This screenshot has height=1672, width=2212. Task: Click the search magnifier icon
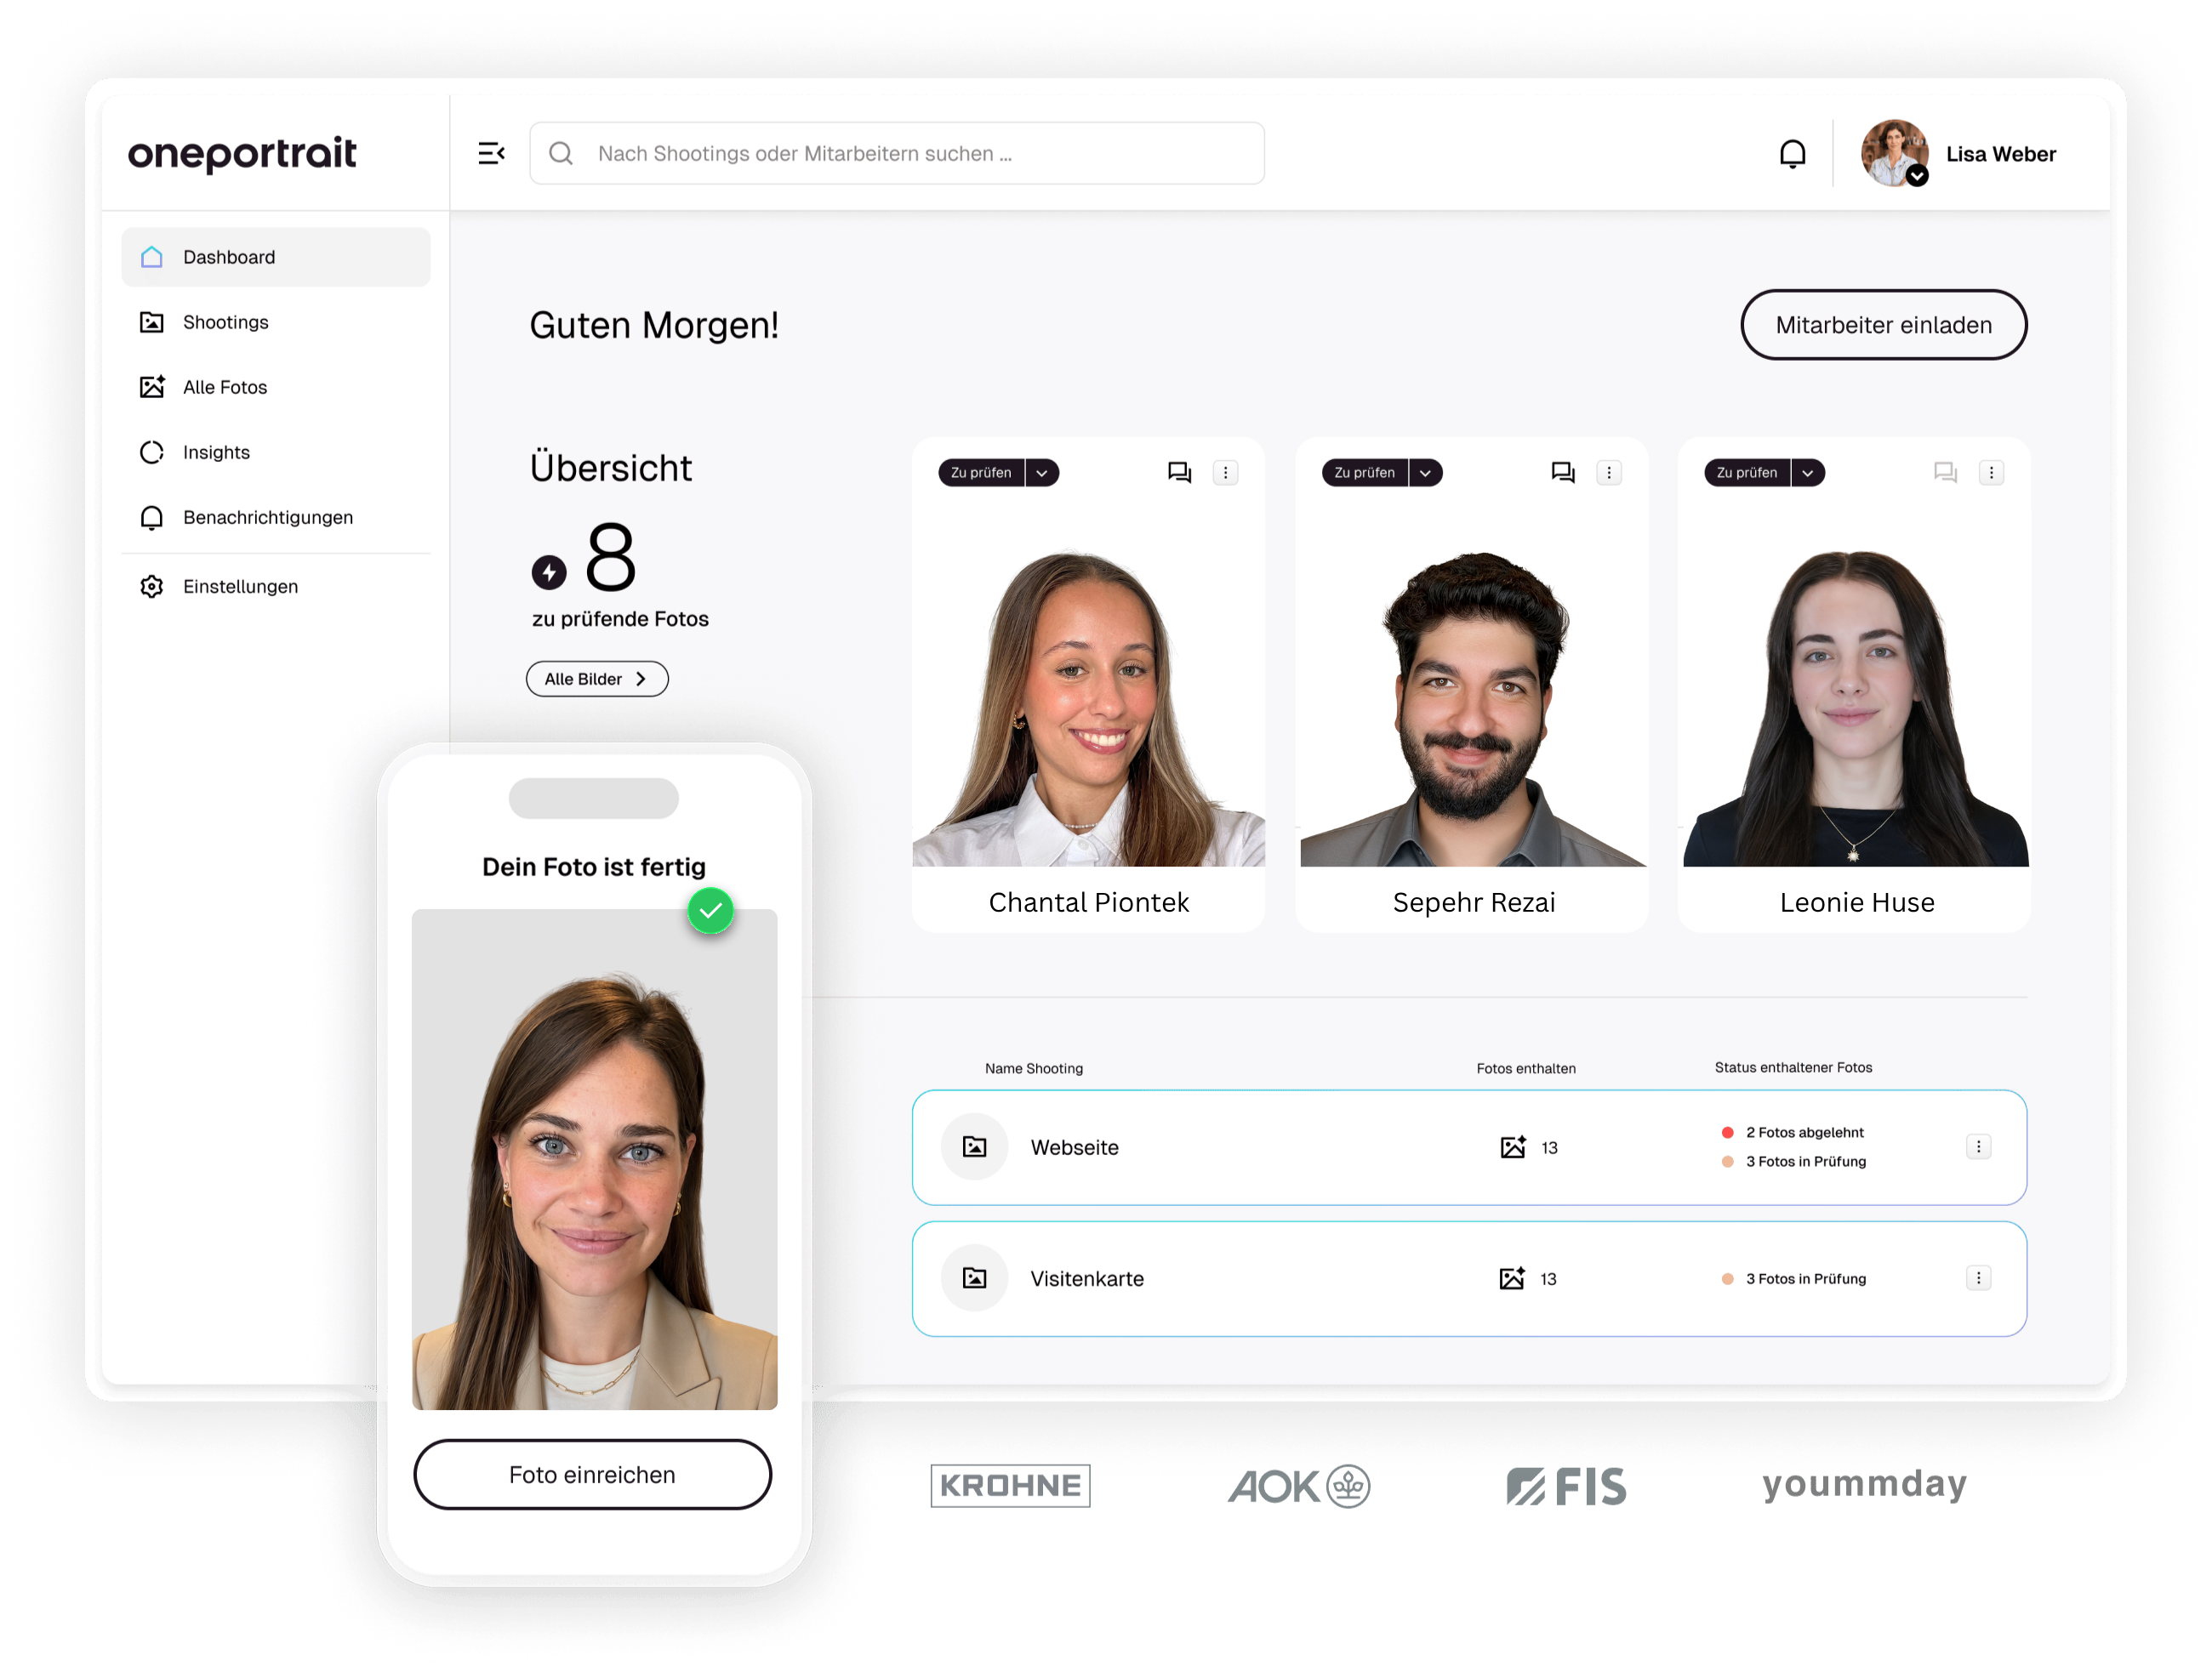(561, 153)
